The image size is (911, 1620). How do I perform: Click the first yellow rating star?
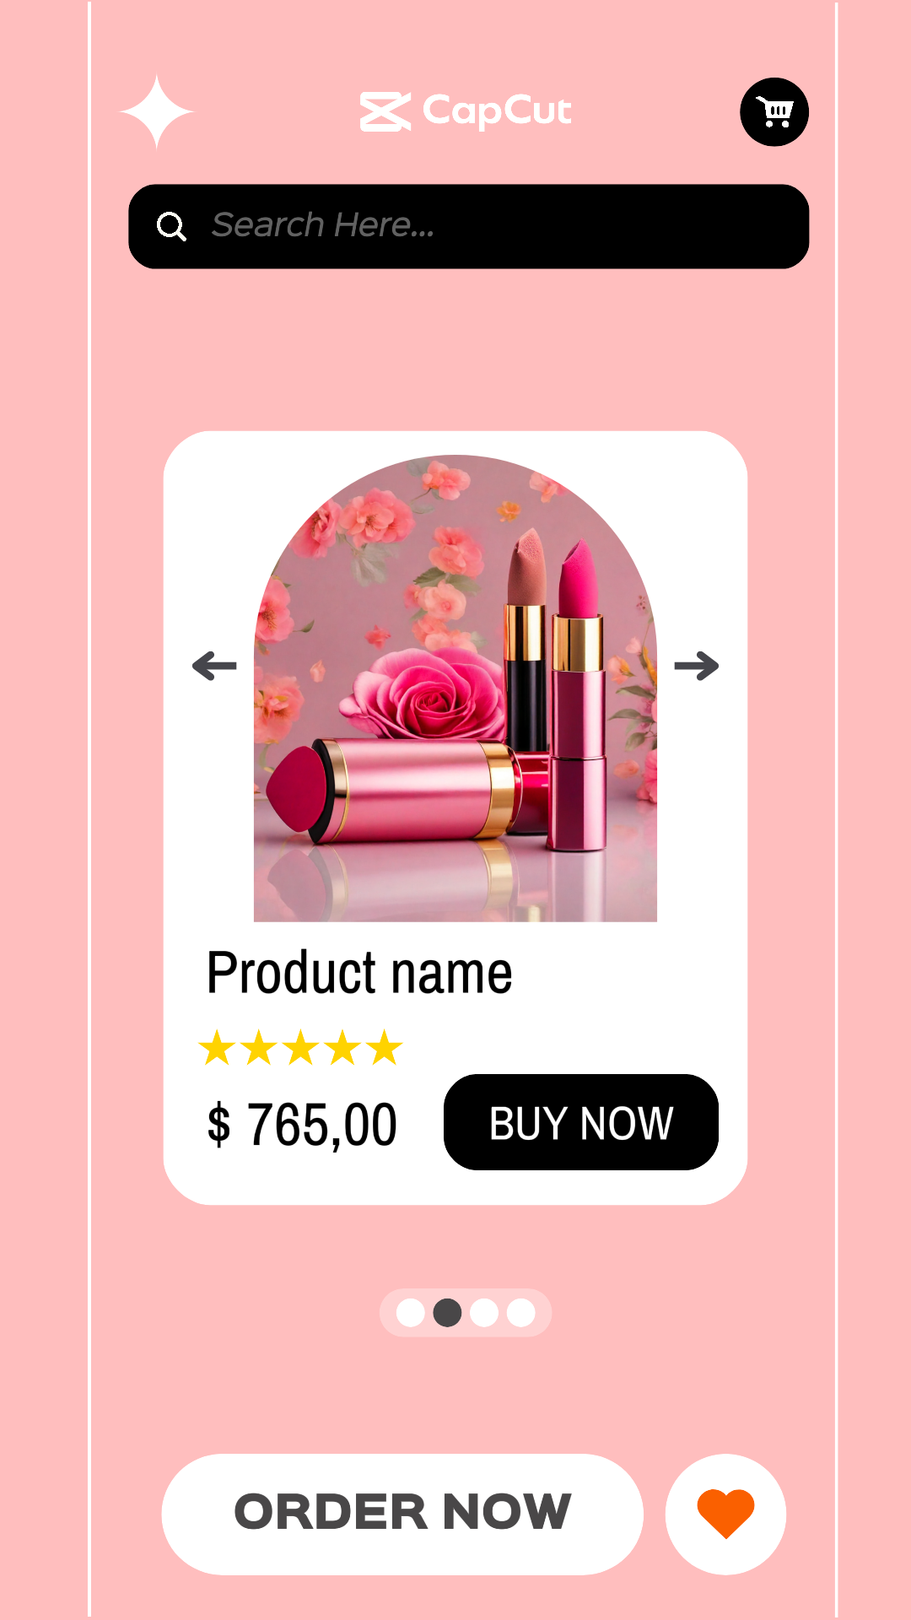tap(217, 1047)
